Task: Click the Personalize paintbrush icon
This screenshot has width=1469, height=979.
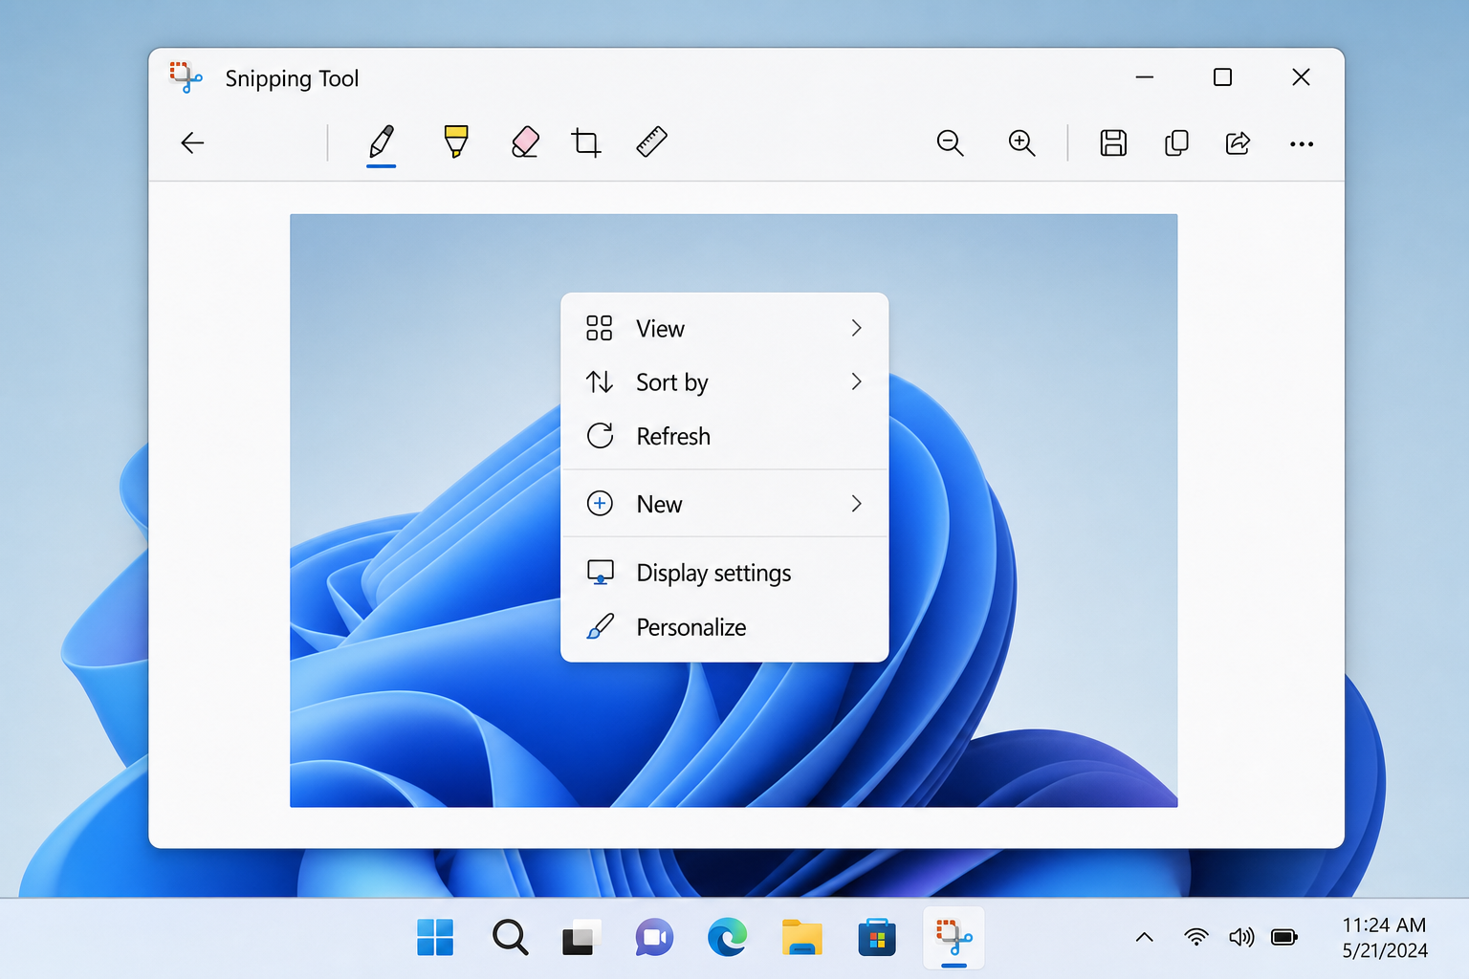Action: coord(600,627)
